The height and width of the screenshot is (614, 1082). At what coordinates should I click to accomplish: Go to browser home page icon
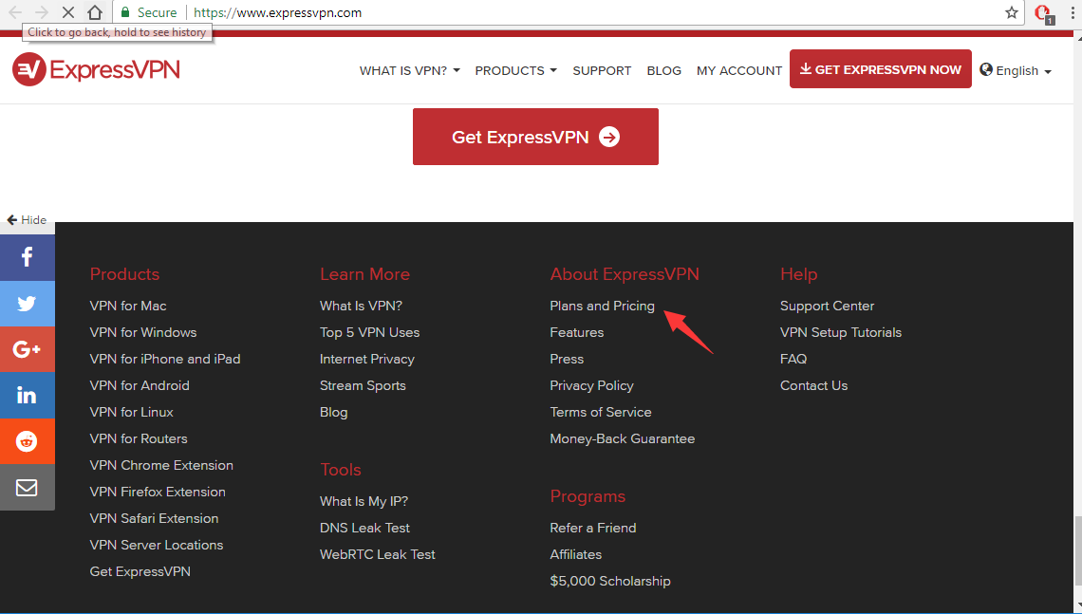point(95,12)
